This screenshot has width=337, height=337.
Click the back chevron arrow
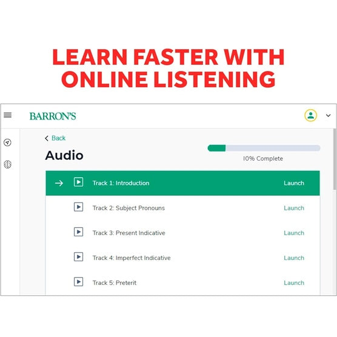(47, 138)
